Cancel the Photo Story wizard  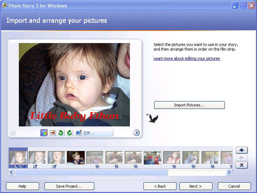234,186
